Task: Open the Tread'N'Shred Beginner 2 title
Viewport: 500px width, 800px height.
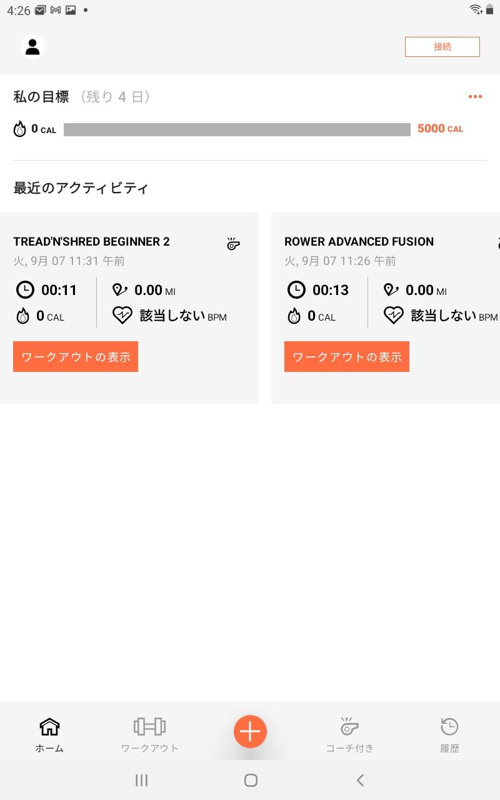Action: tap(91, 242)
